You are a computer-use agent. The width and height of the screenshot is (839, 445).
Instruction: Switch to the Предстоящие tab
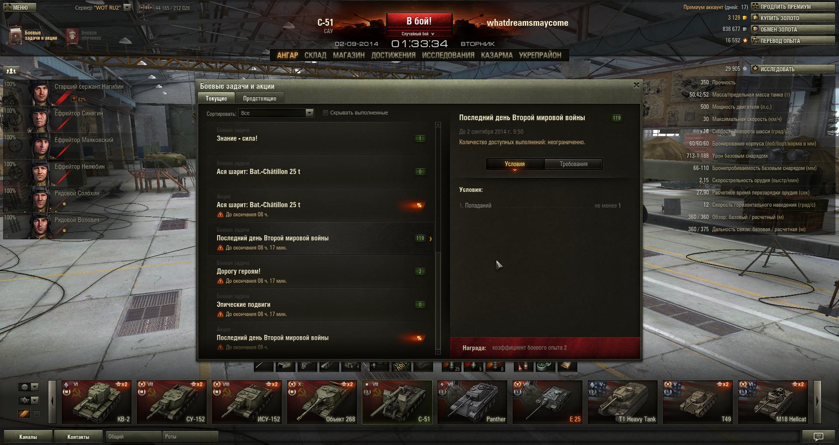click(x=260, y=98)
